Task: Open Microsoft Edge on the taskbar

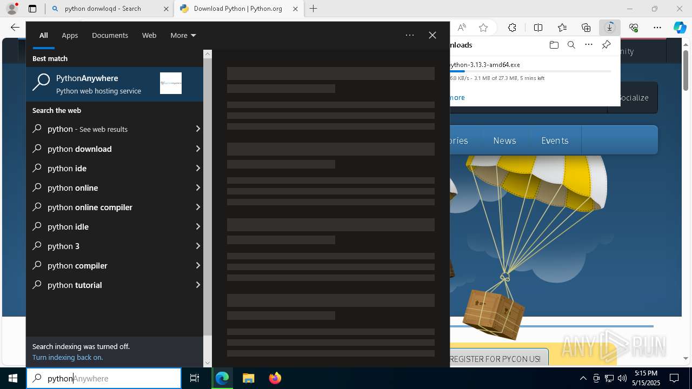Action: (222, 378)
